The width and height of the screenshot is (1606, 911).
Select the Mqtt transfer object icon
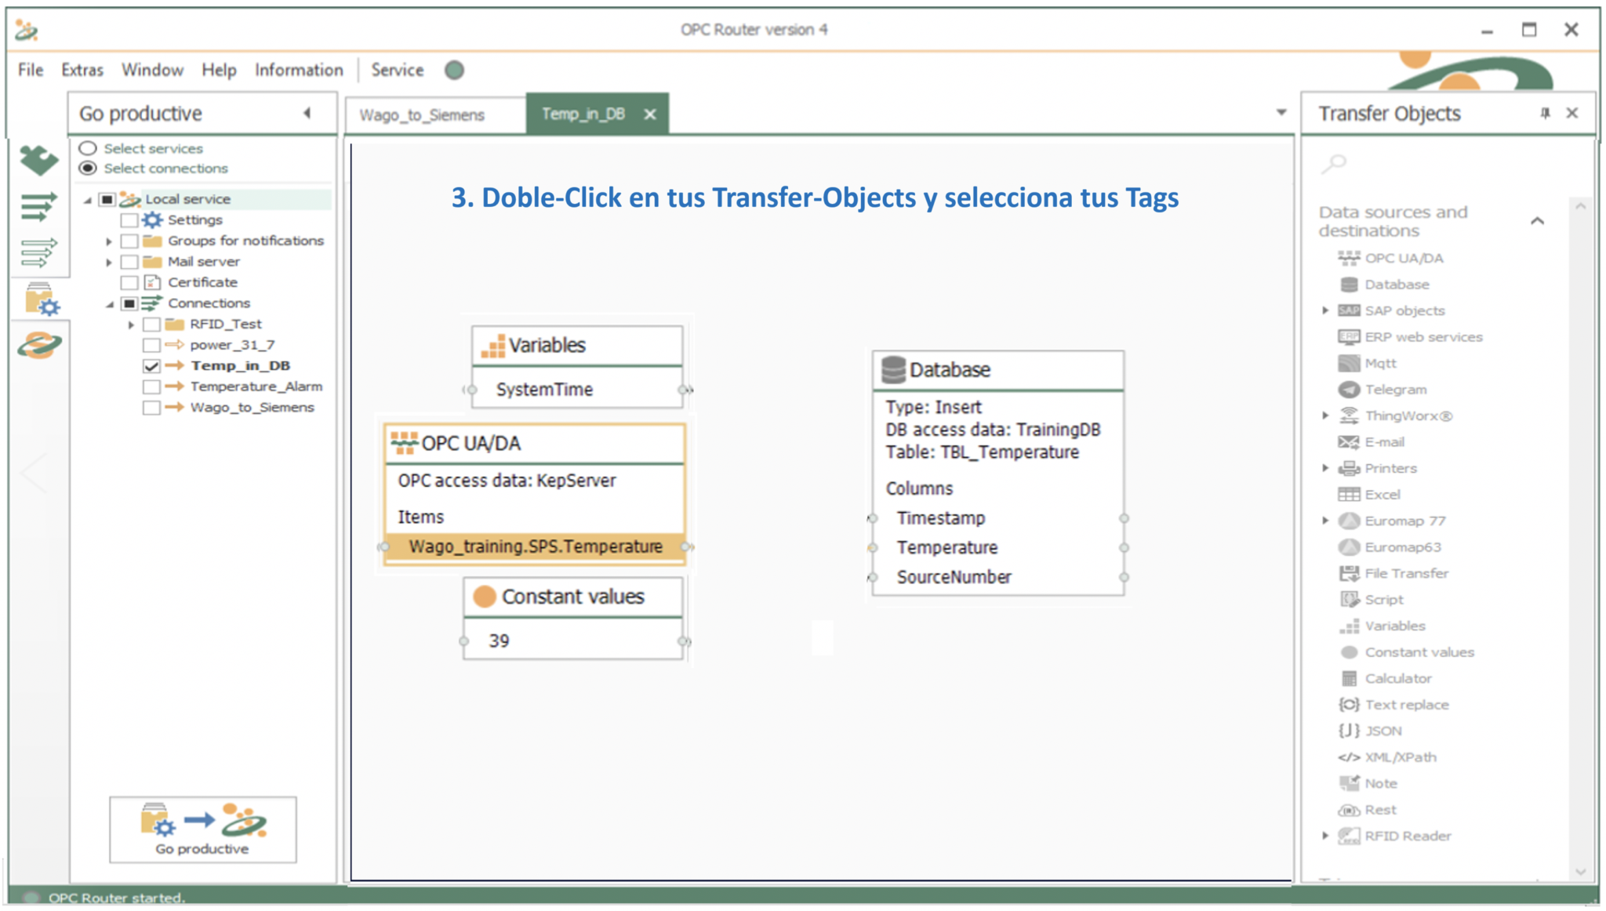point(1348,363)
